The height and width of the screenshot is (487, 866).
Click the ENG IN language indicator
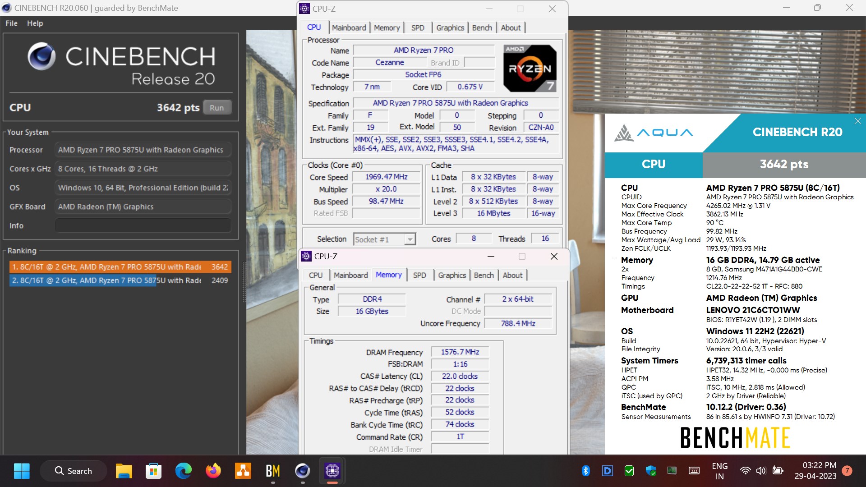[720, 471]
